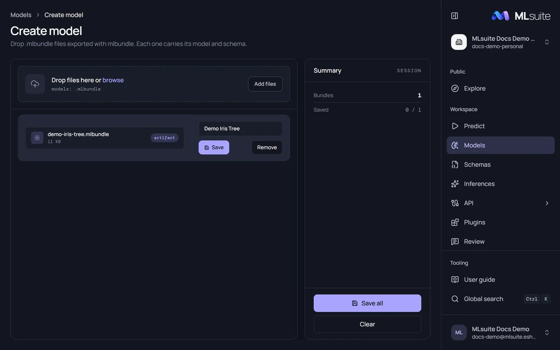Clear the session with Clear button

pos(367,324)
